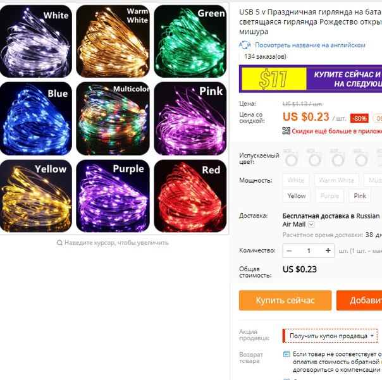Choose the Yellow option
382x380 pixels.
[x=297, y=196]
